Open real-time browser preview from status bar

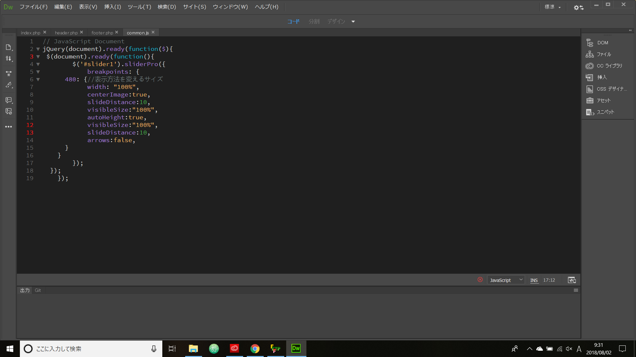tap(571, 280)
